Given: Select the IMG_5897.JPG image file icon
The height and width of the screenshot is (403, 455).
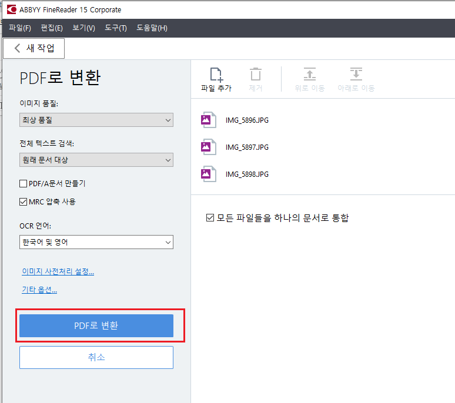Looking at the screenshot, I should pos(209,147).
